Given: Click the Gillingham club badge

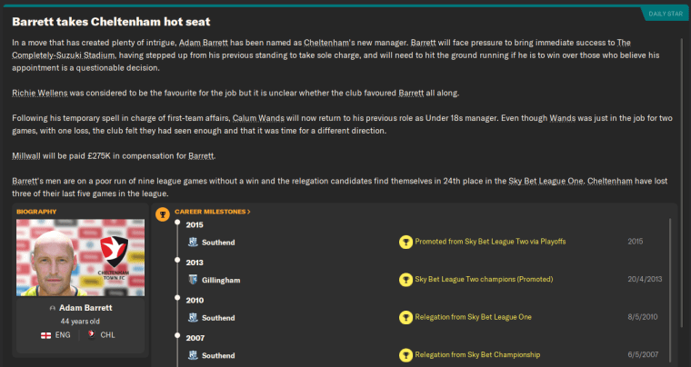Looking at the screenshot, I should (194, 280).
